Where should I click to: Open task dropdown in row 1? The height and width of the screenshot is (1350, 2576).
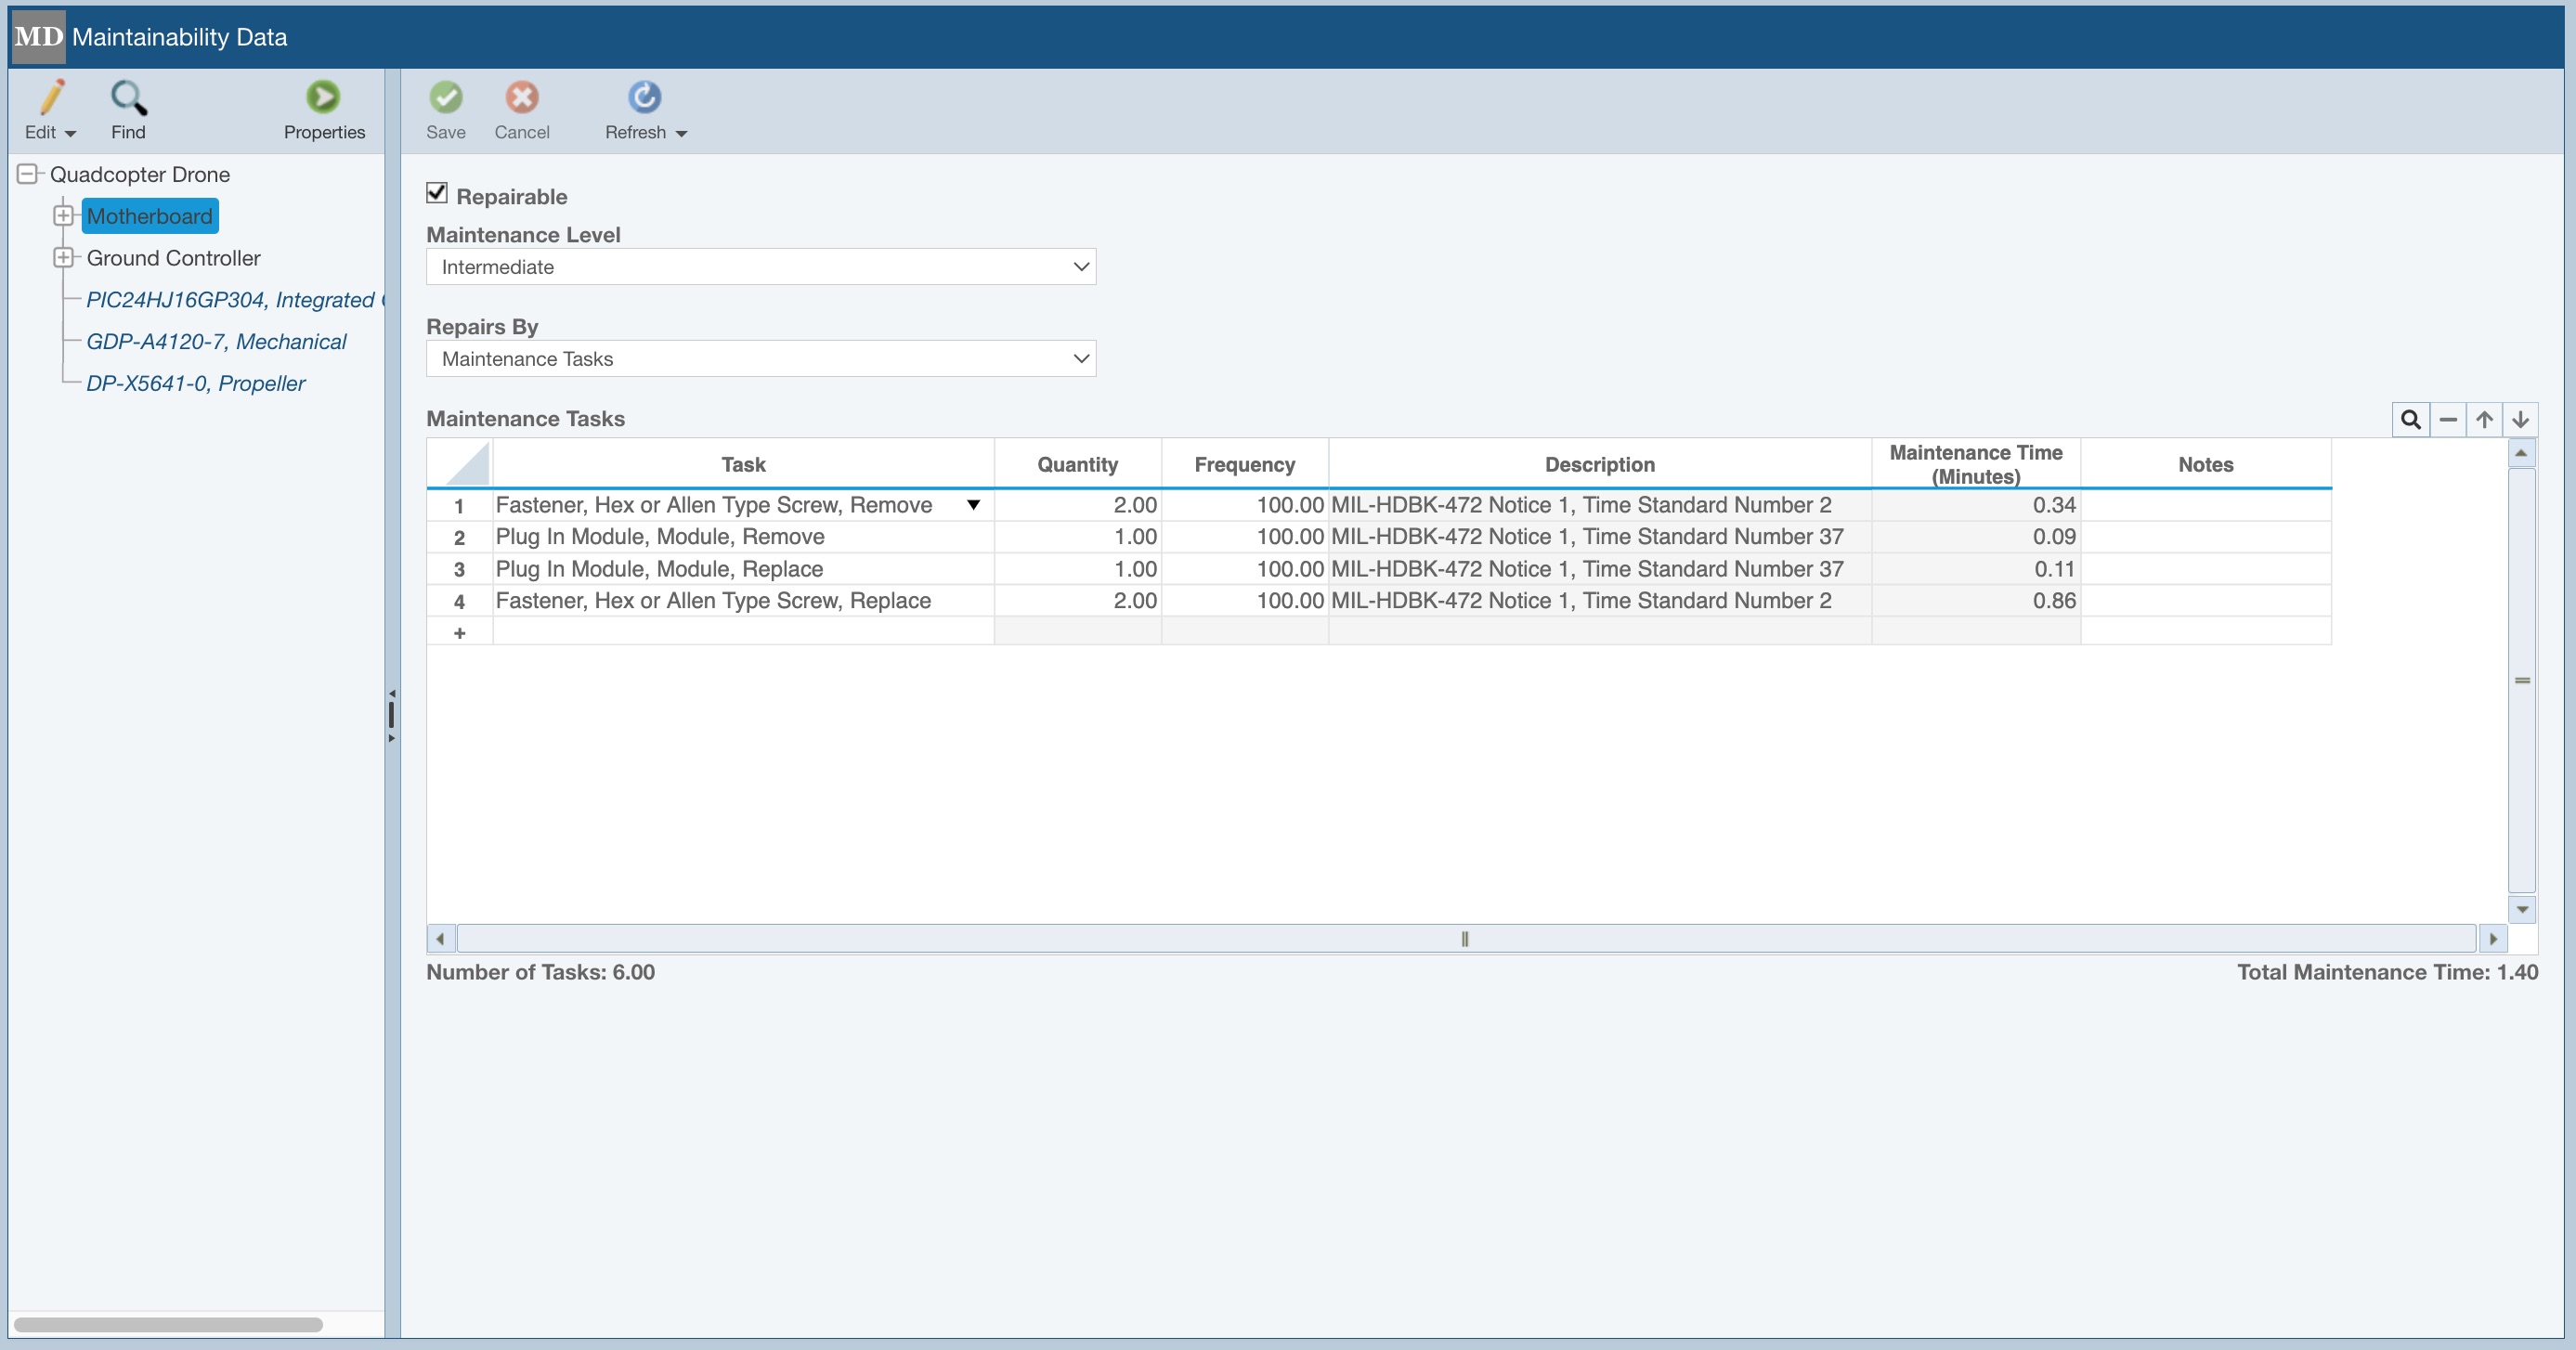coord(973,505)
